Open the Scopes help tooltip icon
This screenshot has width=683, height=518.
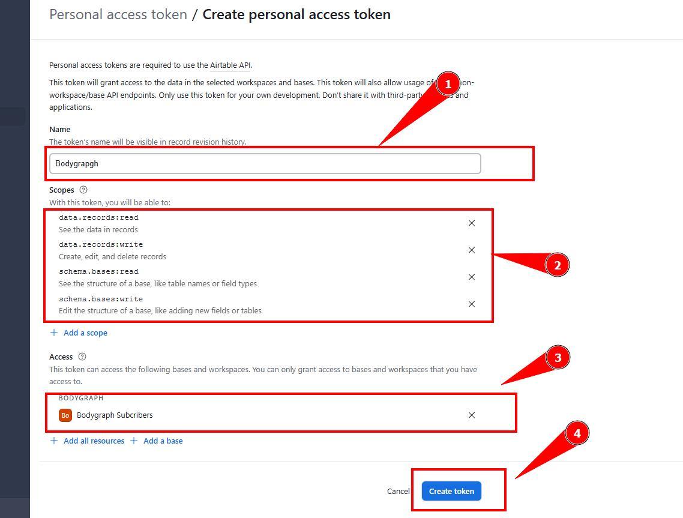tap(83, 190)
